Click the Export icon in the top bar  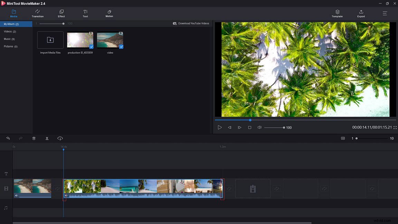click(361, 13)
